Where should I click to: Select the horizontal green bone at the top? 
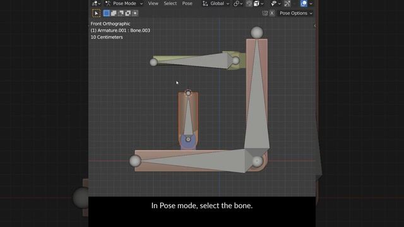click(x=196, y=61)
